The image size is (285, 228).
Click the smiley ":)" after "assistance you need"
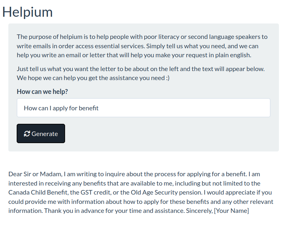click(168, 78)
